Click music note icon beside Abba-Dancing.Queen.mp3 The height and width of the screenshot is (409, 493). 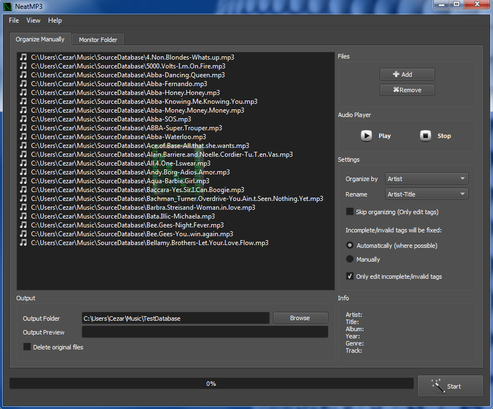[x=23, y=75]
